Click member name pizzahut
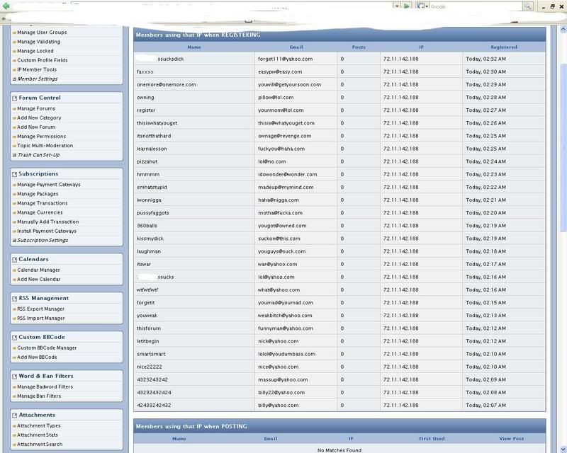The image size is (567, 453). click(x=147, y=161)
